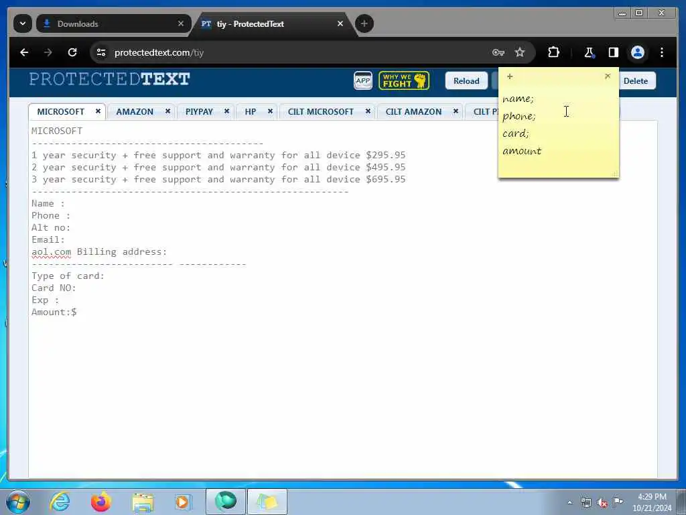
Task: Close the tiy - ProtectedText browser tab
Action: (x=340, y=23)
